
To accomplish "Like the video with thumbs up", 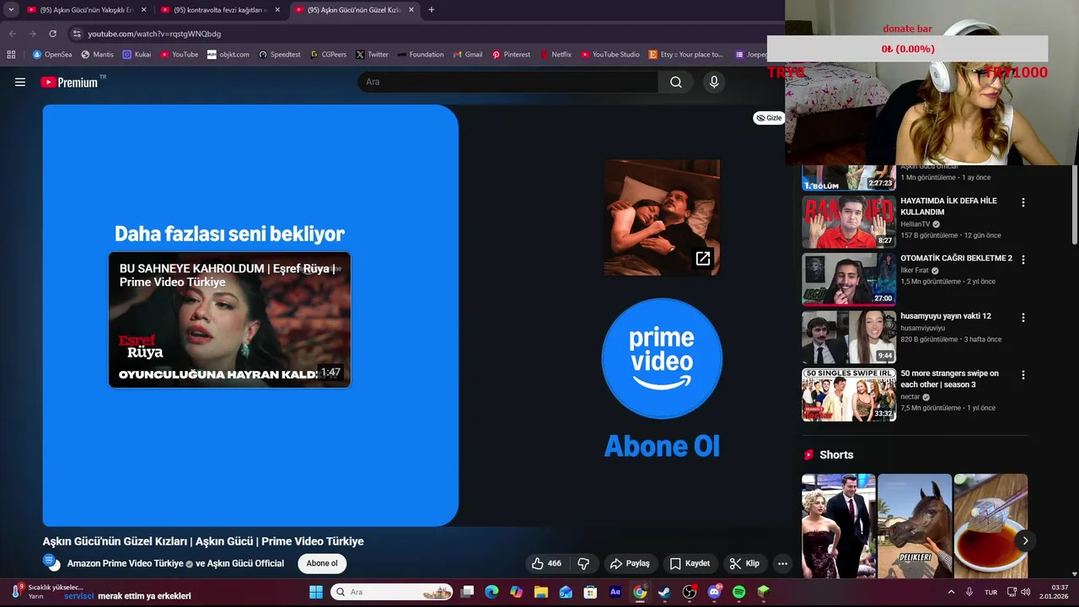I will [546, 563].
